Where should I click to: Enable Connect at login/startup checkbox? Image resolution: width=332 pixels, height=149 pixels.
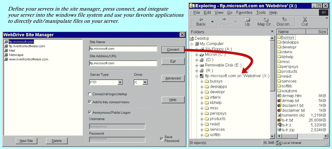coord(90,94)
